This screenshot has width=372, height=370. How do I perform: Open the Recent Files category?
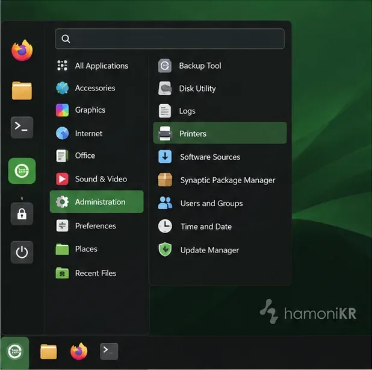tap(96, 273)
